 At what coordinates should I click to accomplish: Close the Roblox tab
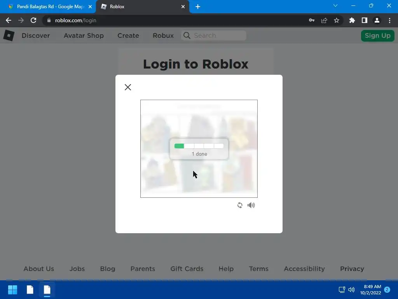tap(183, 7)
